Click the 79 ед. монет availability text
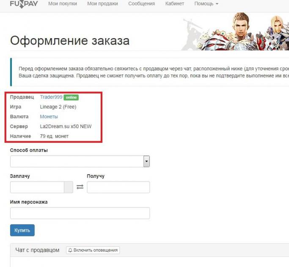Viewport: 289px width, 267px height. pos(54,136)
